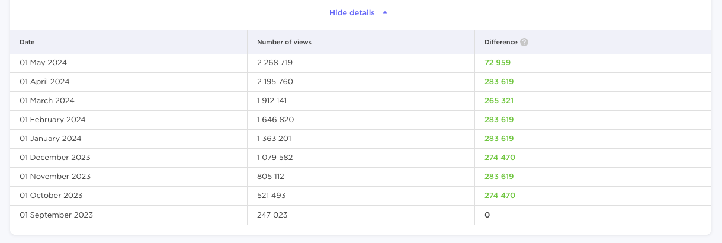The image size is (722, 243).
Task: Click the Difference column header label
Action: (500, 43)
